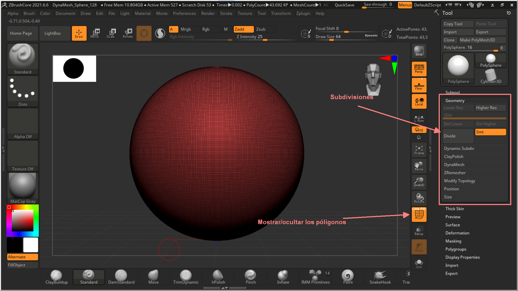
Task: Open the Deformation subpalette
Action: pyautogui.click(x=457, y=233)
